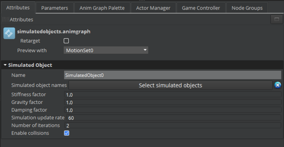284x147 pixels.
Task: Click the Select simulated objects button
Action: pos(170,85)
